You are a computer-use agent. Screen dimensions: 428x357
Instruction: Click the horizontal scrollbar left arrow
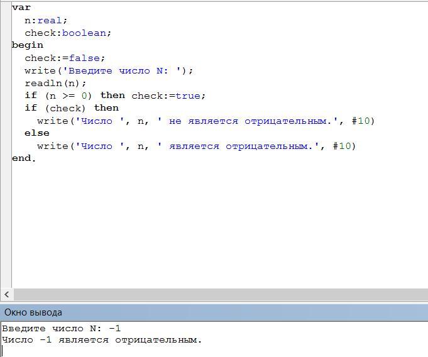click(7, 295)
